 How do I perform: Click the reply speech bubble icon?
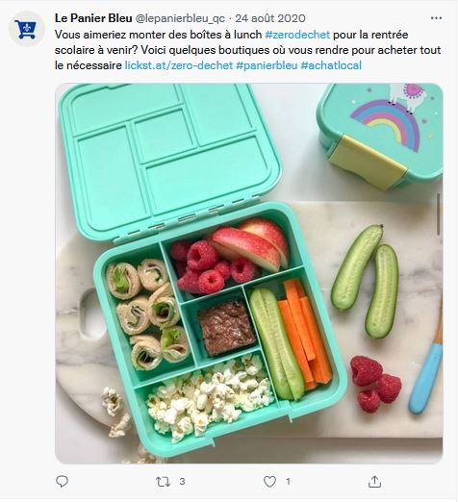(62, 482)
